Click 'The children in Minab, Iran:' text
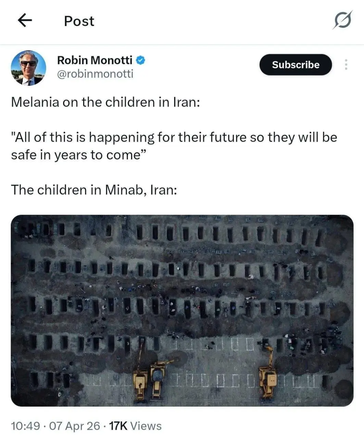 click(94, 190)
